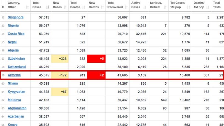Select Nigeria total deaths 1,076
Viewport: 224px width, 126px height.
(81, 26)
